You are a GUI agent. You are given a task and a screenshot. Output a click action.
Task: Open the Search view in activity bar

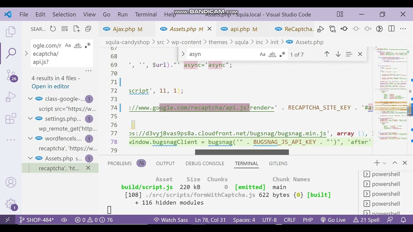pos(11,53)
